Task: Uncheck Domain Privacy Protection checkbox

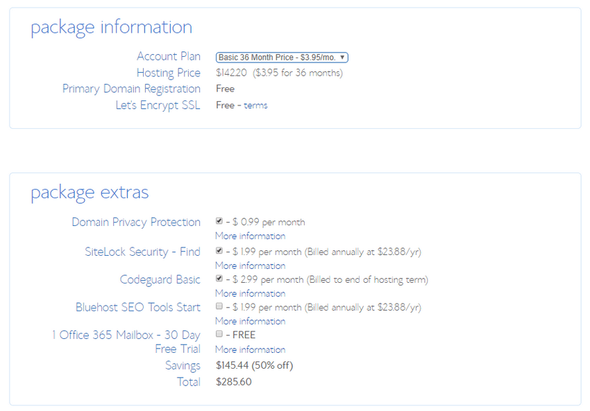Action: coord(219,221)
